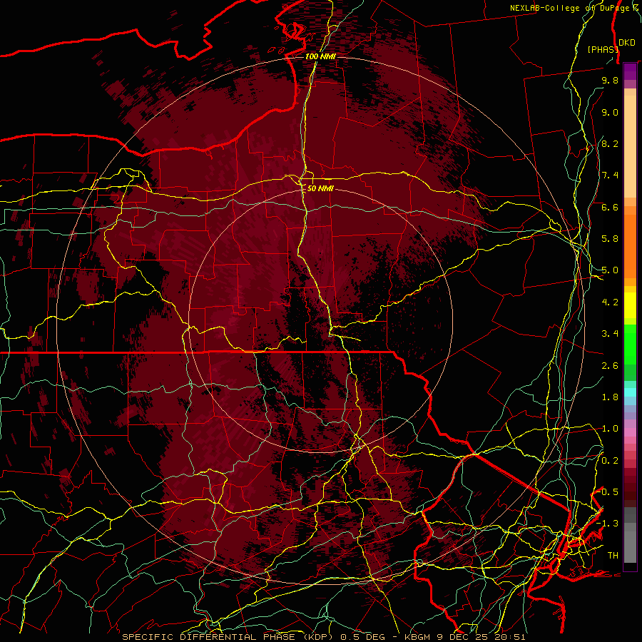Viewport: 642px width, 642px height.
Task: Select the "5.0" scale value
Action: tap(610, 270)
